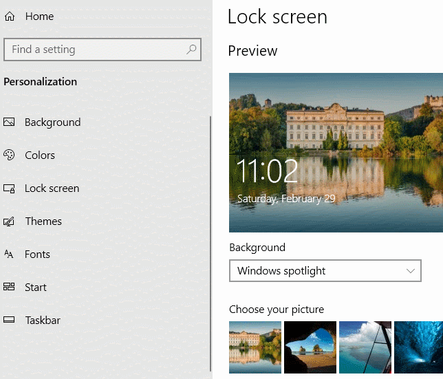Click the Background picture icon
Image resolution: width=443 pixels, height=379 pixels.
9,122
